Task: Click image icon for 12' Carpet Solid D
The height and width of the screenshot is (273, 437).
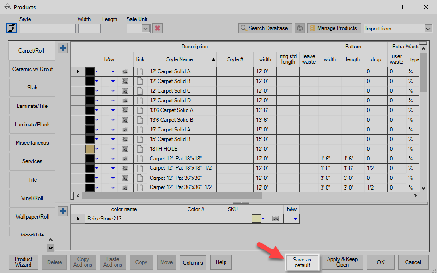Action: [x=125, y=101]
